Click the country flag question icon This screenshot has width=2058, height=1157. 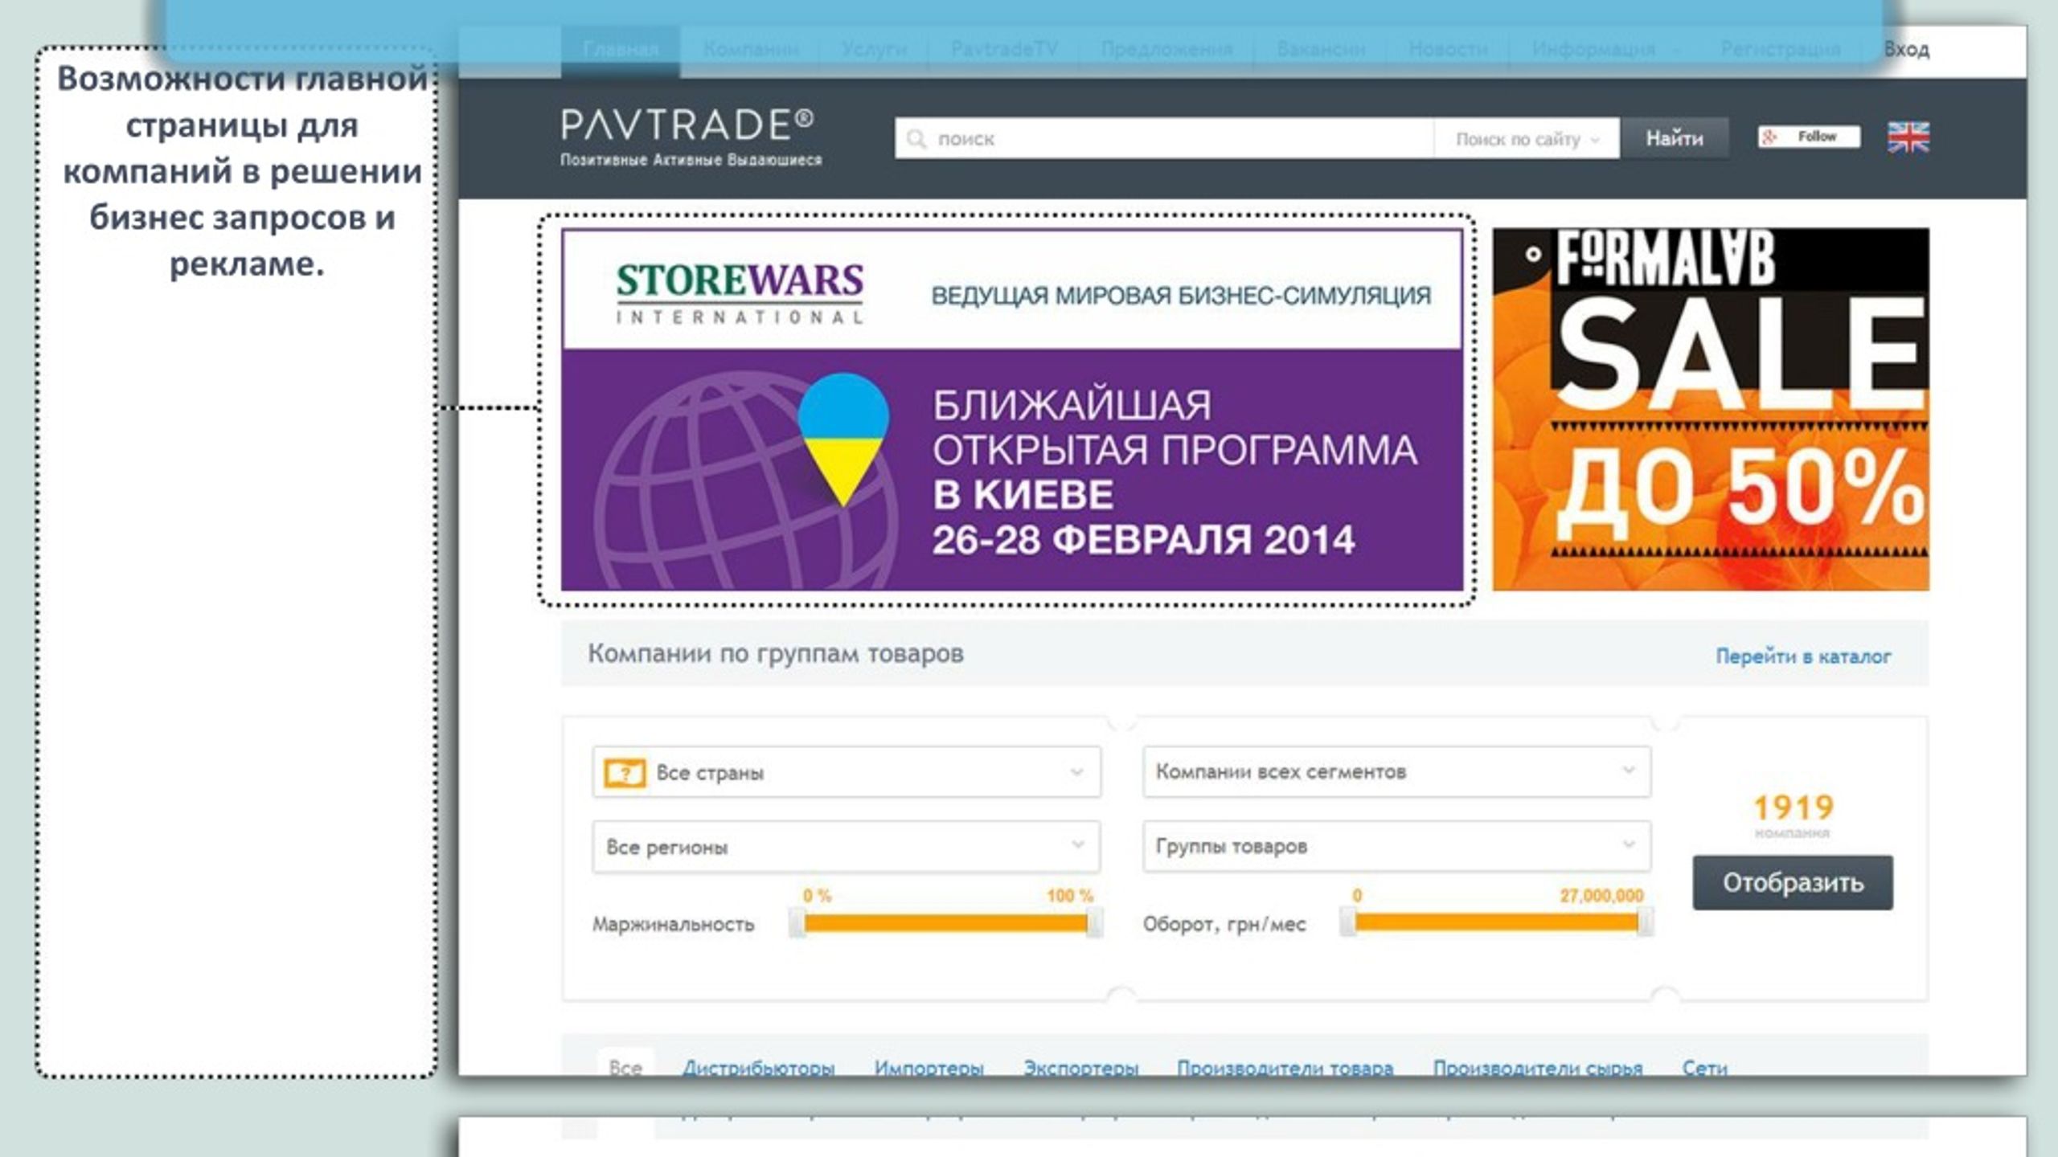[625, 773]
